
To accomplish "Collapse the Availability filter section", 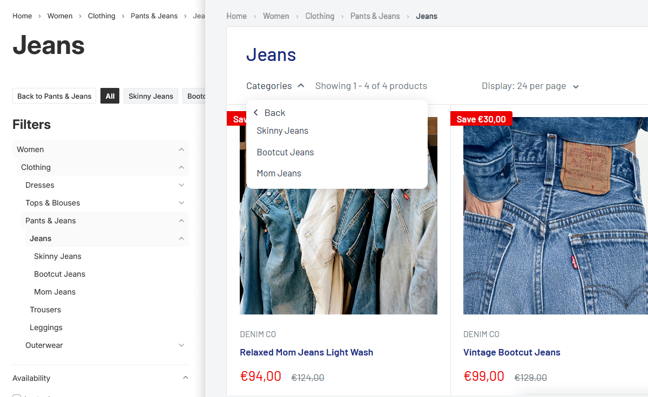I will 185,378.
